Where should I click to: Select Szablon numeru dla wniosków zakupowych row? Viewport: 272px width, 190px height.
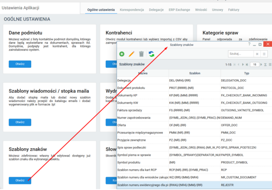tap(195, 177)
